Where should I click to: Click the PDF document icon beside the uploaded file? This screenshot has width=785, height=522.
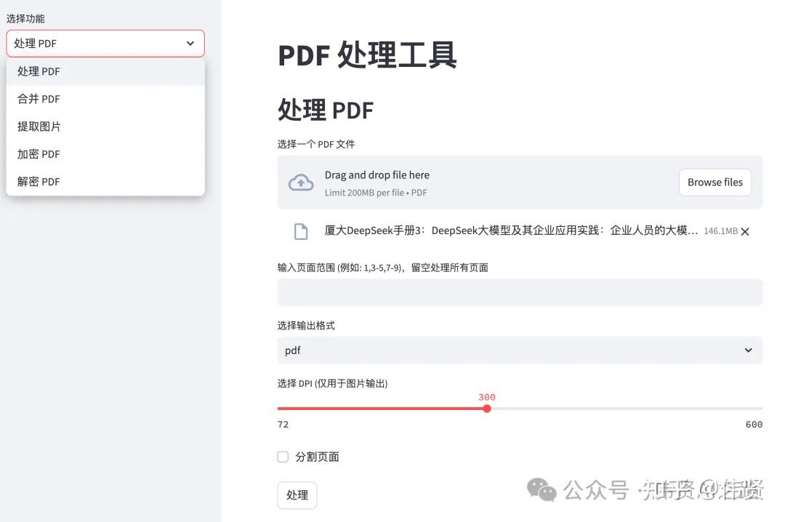pyautogui.click(x=301, y=230)
